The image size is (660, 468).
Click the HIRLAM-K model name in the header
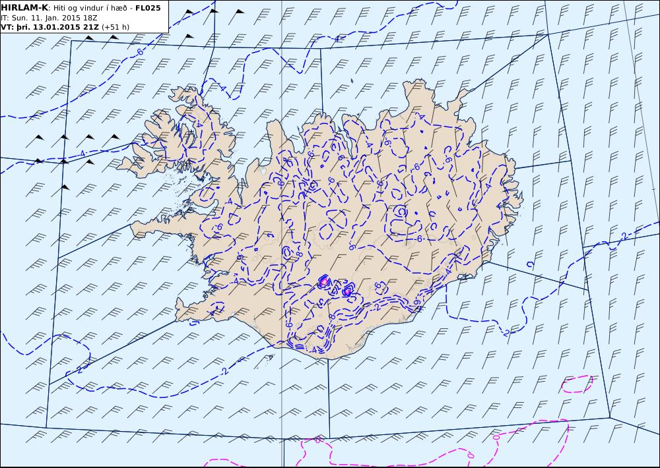(24, 8)
